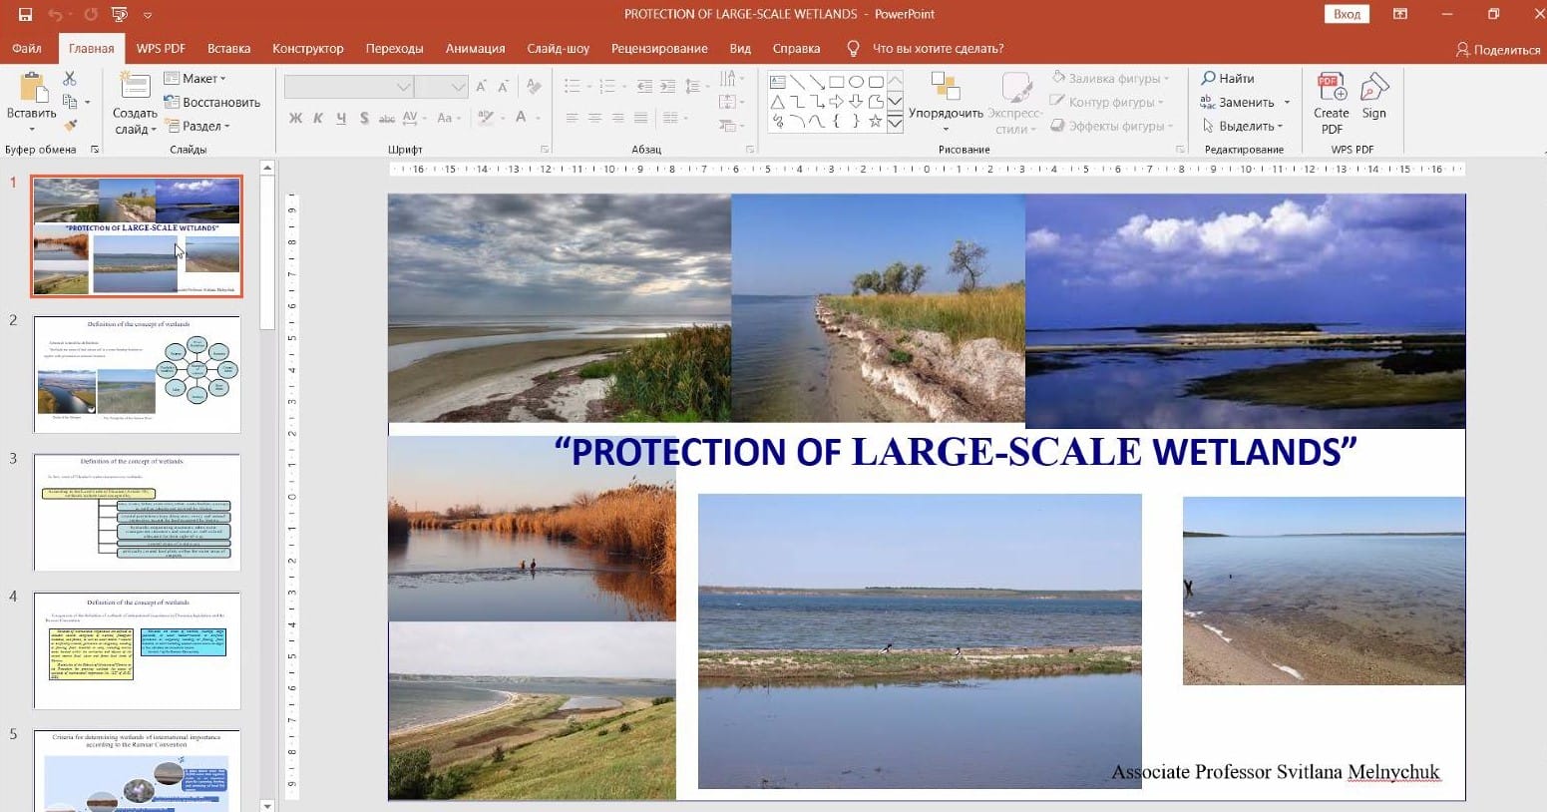Click the Восстановить reset slide icon
The image size is (1547, 812).
(172, 102)
